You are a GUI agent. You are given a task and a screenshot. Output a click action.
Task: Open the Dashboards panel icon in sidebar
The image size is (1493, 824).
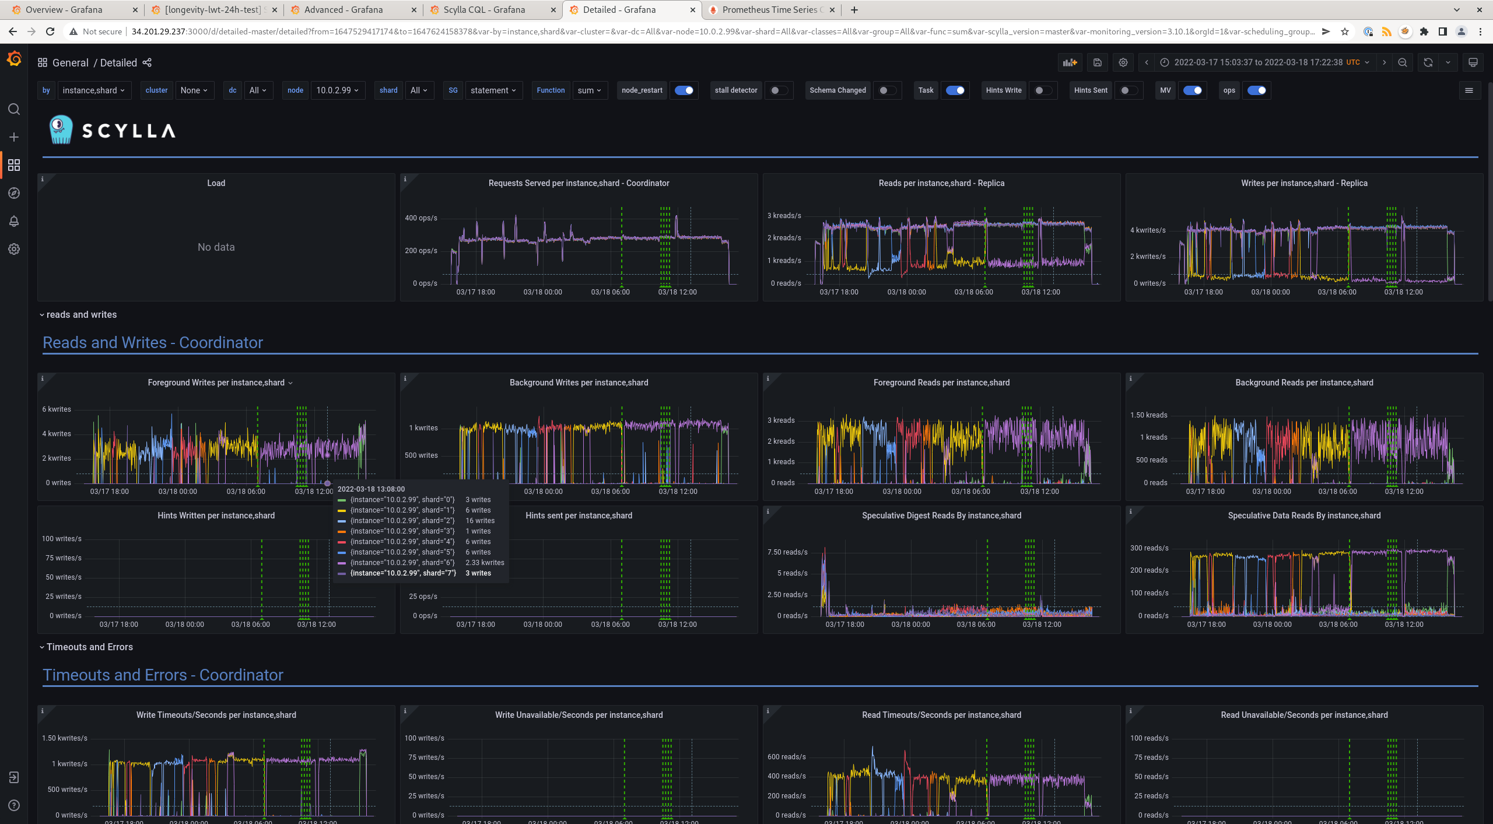pos(14,165)
